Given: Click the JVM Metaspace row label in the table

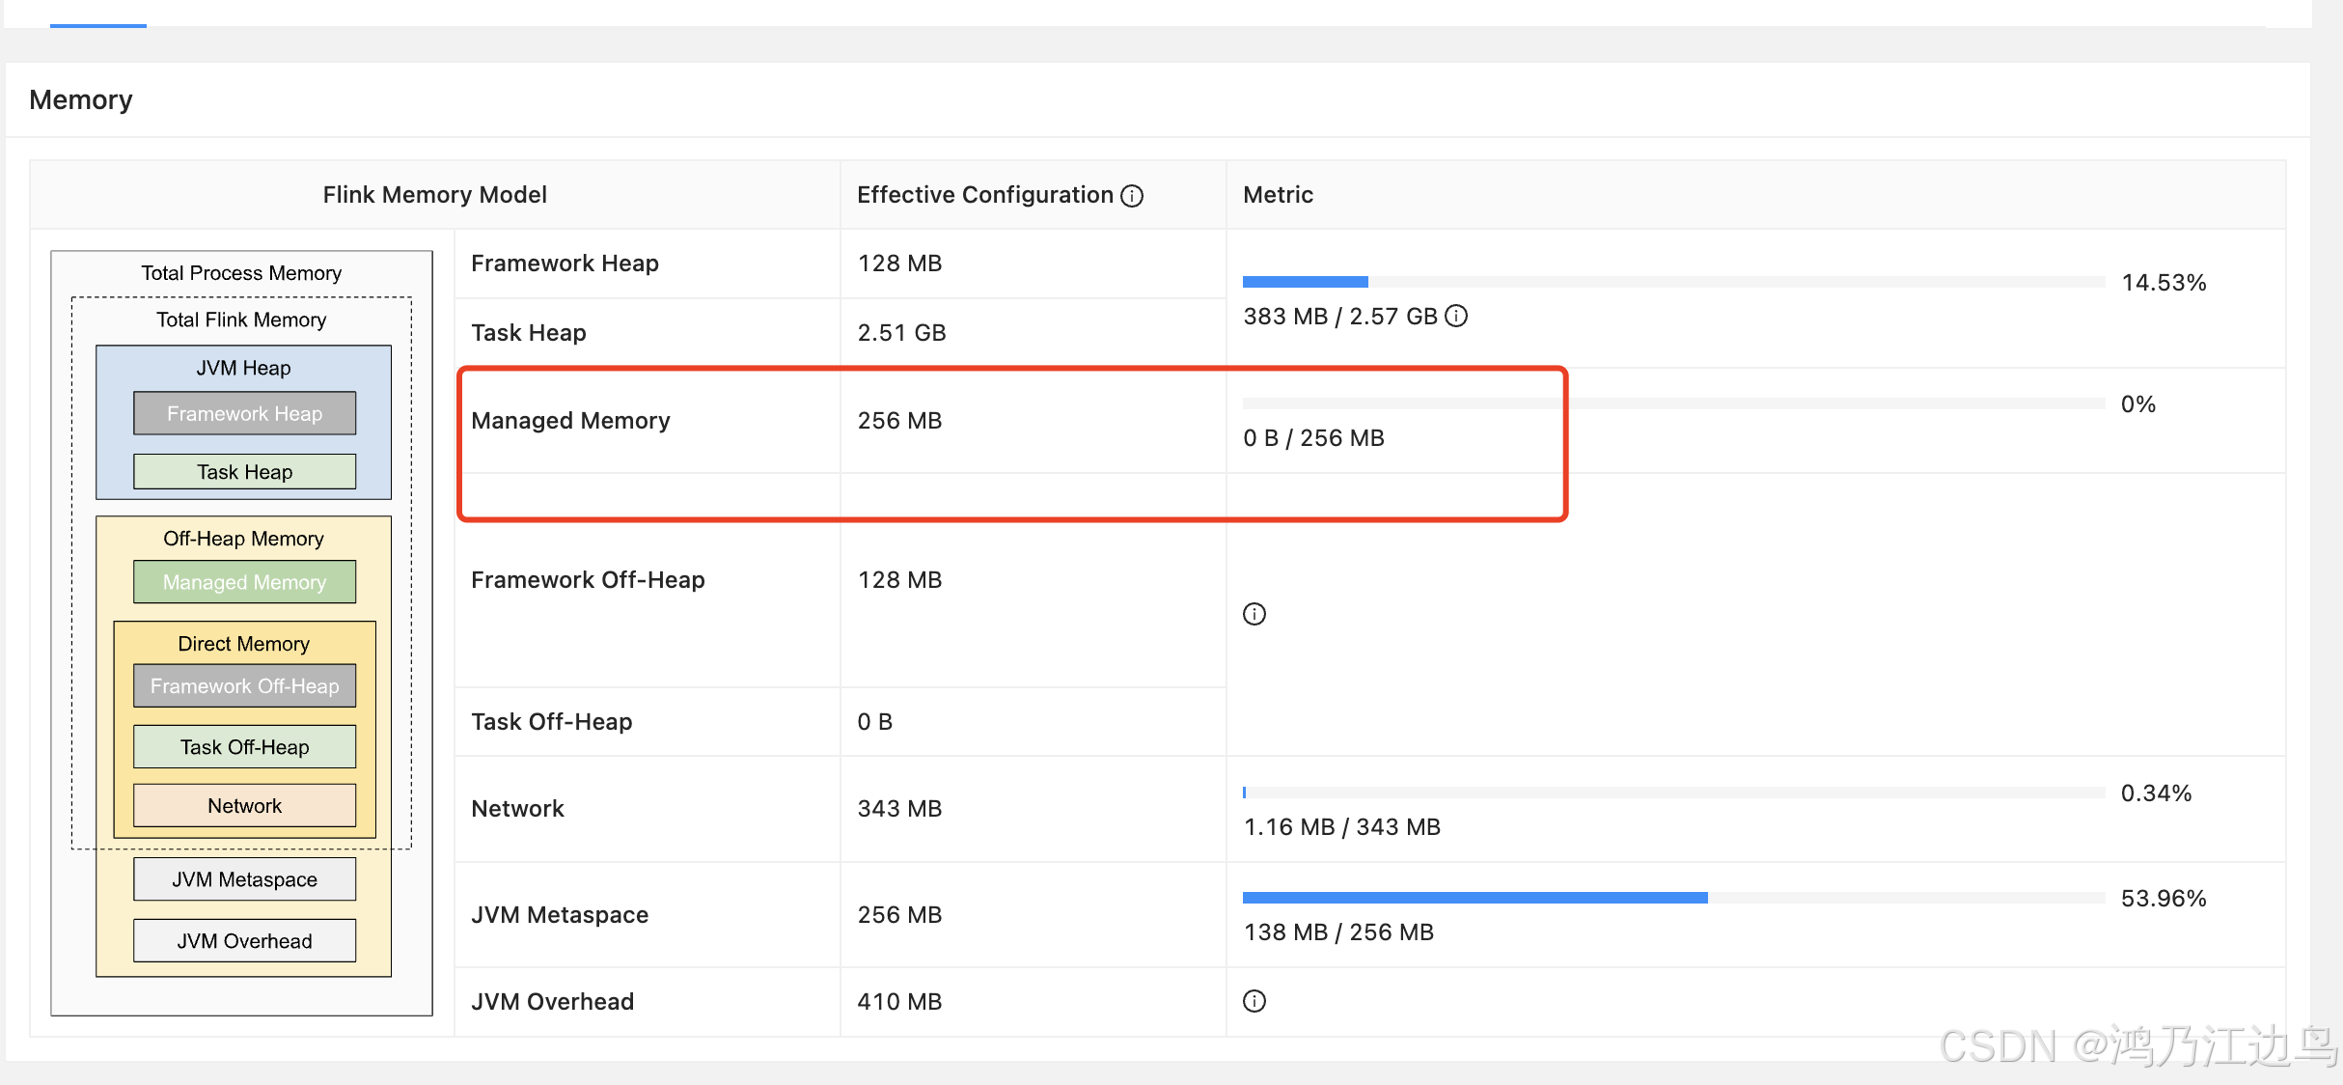Looking at the screenshot, I should (560, 915).
